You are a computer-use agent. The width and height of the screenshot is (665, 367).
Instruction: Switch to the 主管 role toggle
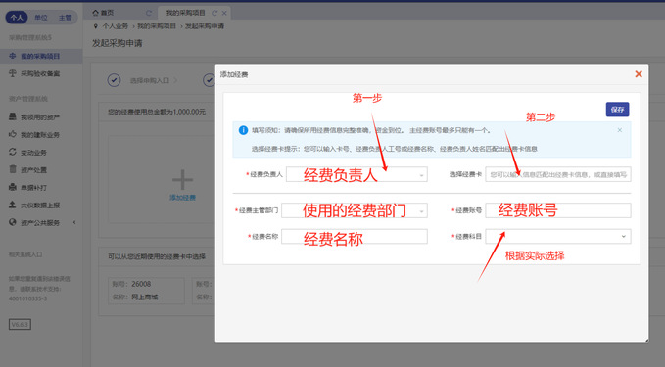pyautogui.click(x=65, y=18)
